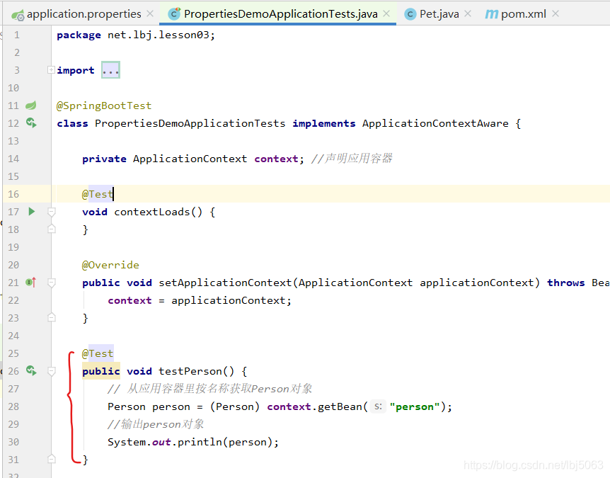Viewport: 610px width, 478px height.
Task: Expand the folded import block on line 3
Action: (51, 69)
